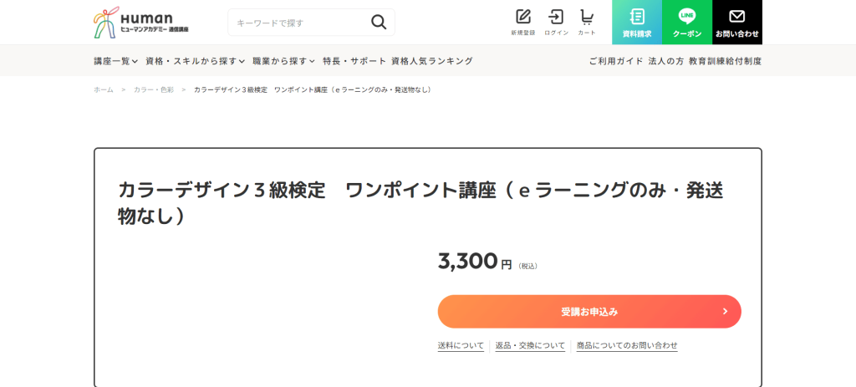Open the 資格人気ランキング menu item
856x387 pixels.
[x=432, y=61]
